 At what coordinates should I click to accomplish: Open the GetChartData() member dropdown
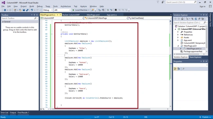pyautogui.click(x=171, y=18)
